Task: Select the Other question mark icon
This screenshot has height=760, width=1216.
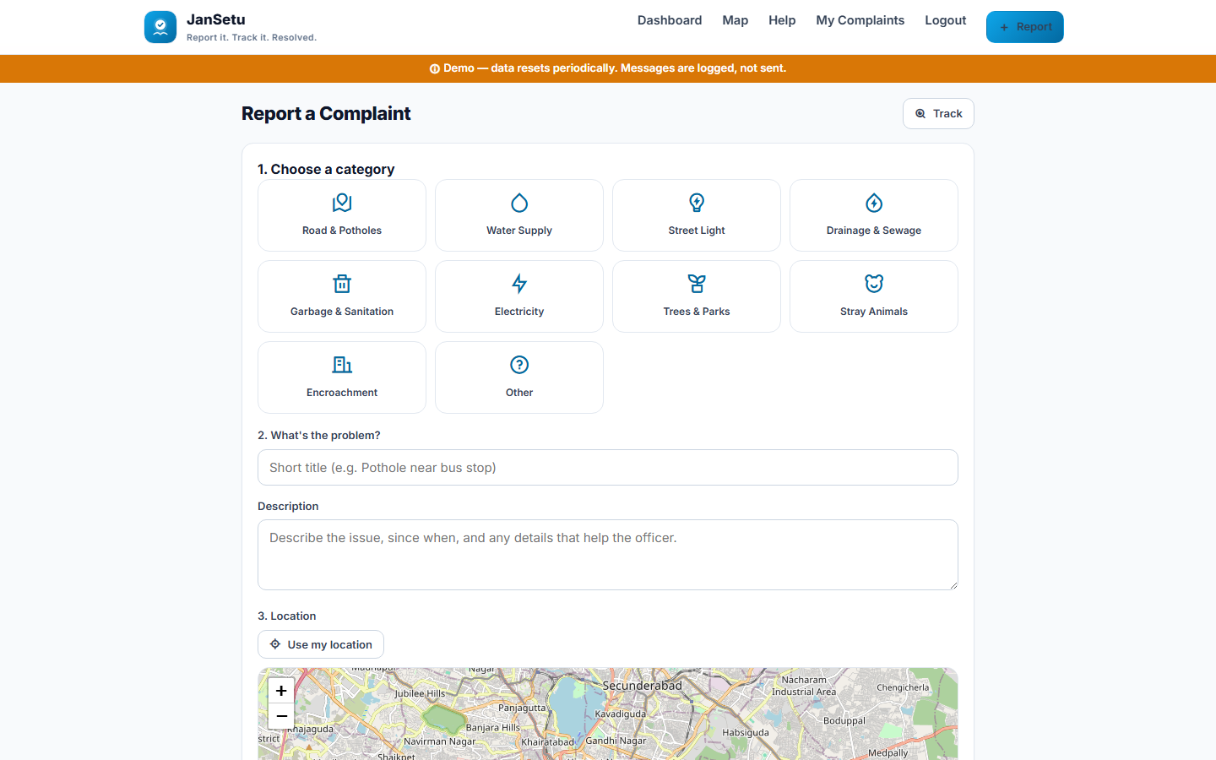Action: tap(519, 365)
